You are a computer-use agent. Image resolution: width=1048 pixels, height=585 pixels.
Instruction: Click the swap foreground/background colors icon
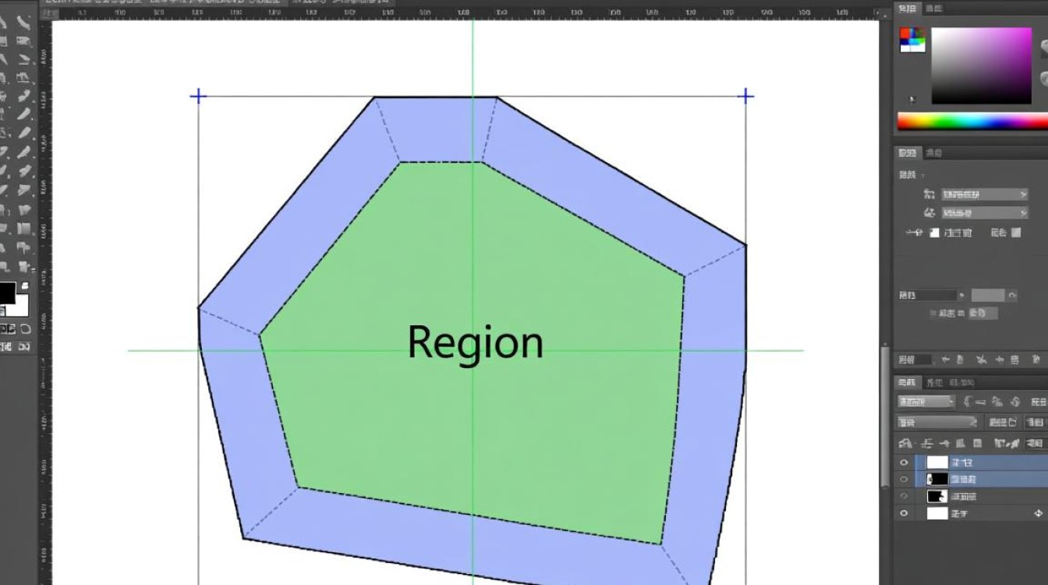tap(25, 286)
